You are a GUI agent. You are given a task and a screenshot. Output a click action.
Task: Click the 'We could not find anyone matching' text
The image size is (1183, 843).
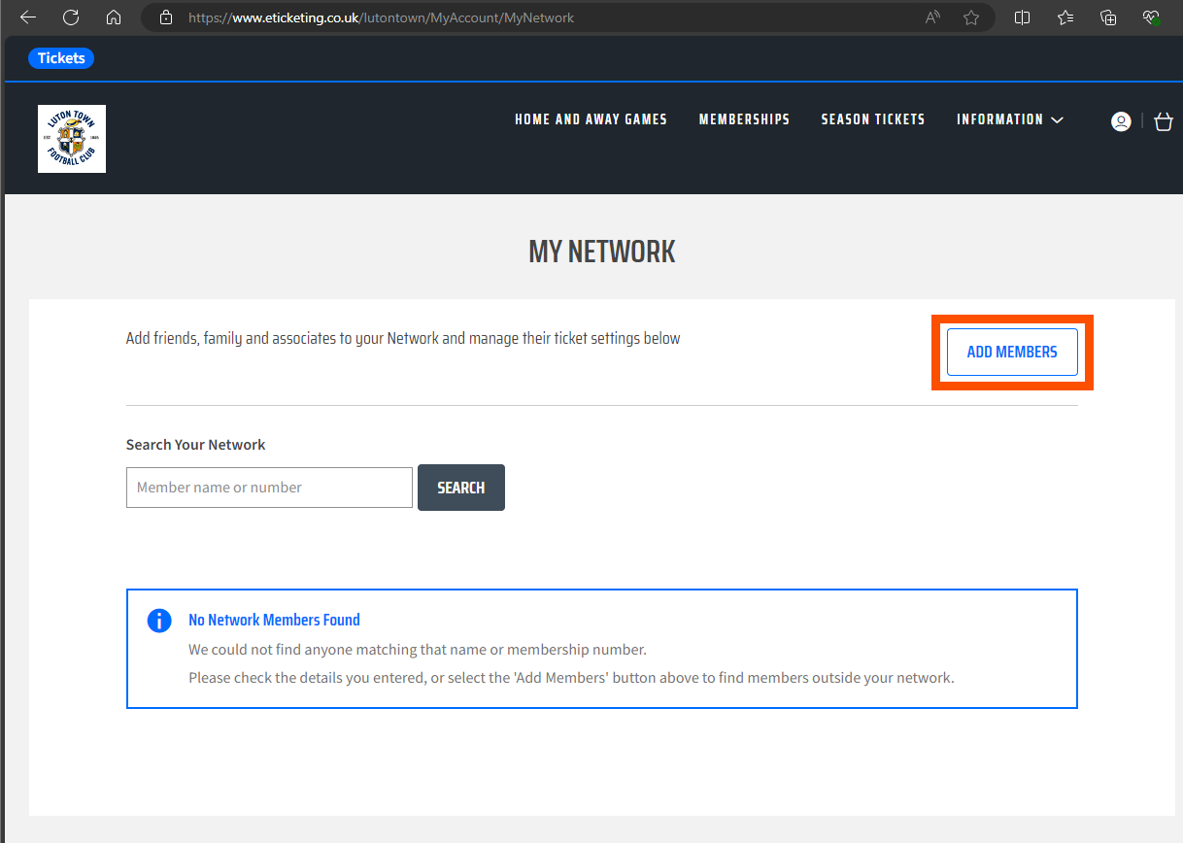click(418, 650)
